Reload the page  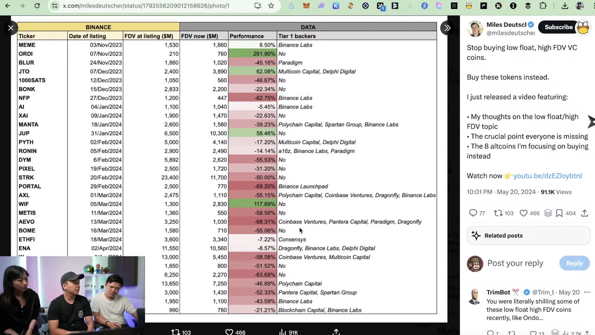[37, 6]
